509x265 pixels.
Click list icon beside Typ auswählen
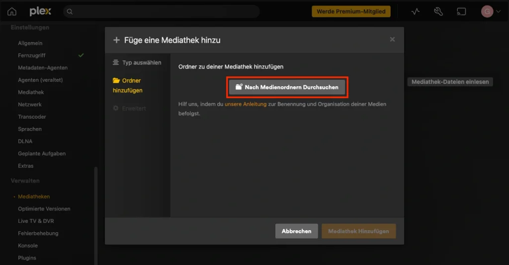(115, 62)
